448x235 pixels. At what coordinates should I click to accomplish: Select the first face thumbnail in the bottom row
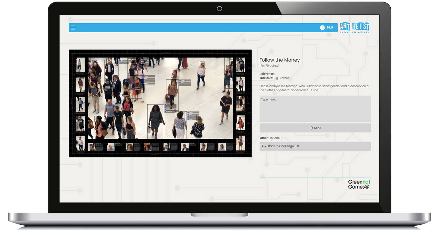(x=92, y=147)
